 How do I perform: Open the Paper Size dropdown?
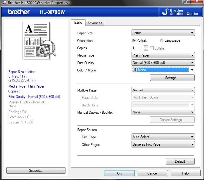(x=163, y=33)
